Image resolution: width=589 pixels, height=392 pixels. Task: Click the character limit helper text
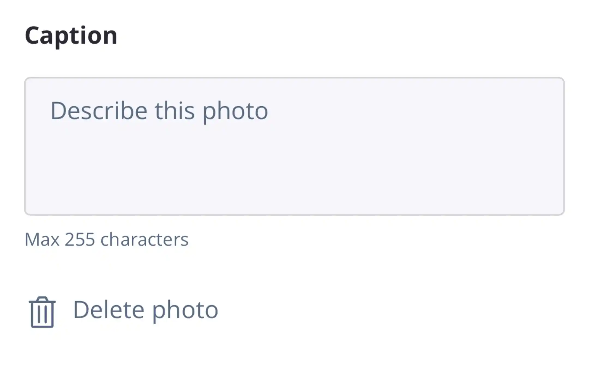point(106,240)
